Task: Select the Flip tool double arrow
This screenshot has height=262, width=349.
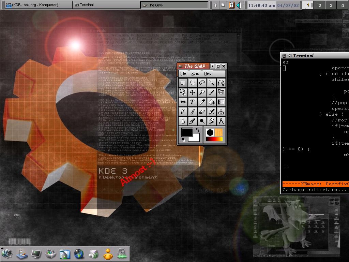Action: 183,102
